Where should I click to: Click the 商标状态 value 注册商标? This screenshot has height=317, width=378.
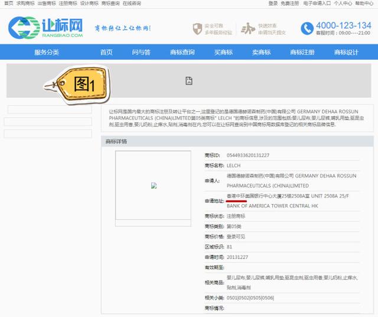pyautogui.click(x=236, y=216)
